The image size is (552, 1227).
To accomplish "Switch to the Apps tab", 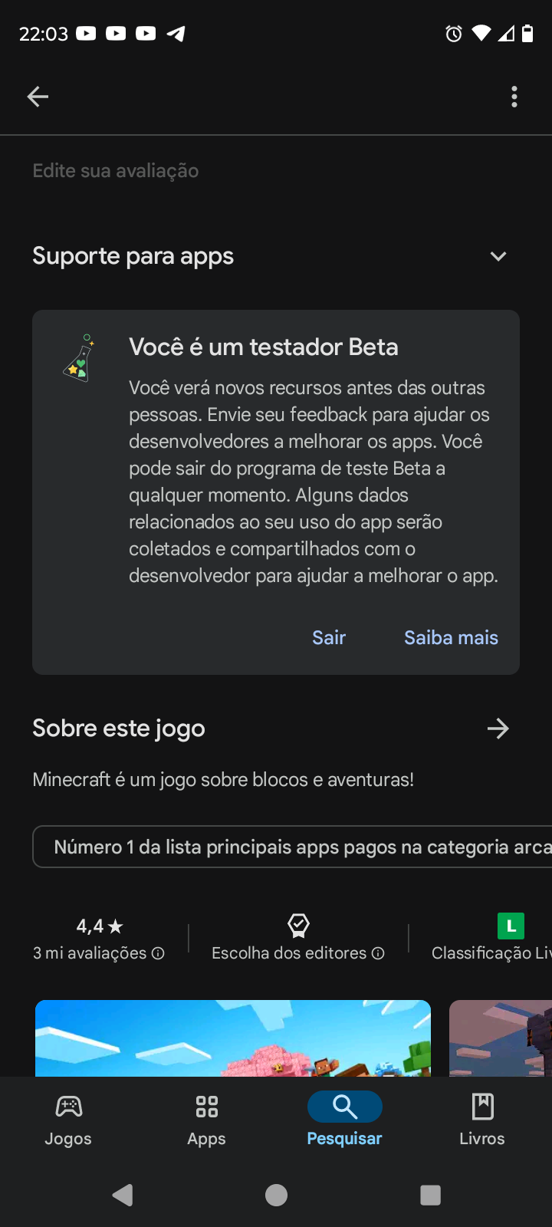I will [x=206, y=1120].
